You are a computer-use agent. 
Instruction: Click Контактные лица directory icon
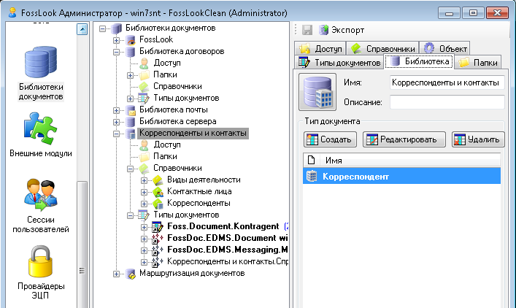pyautogui.click(x=158, y=192)
